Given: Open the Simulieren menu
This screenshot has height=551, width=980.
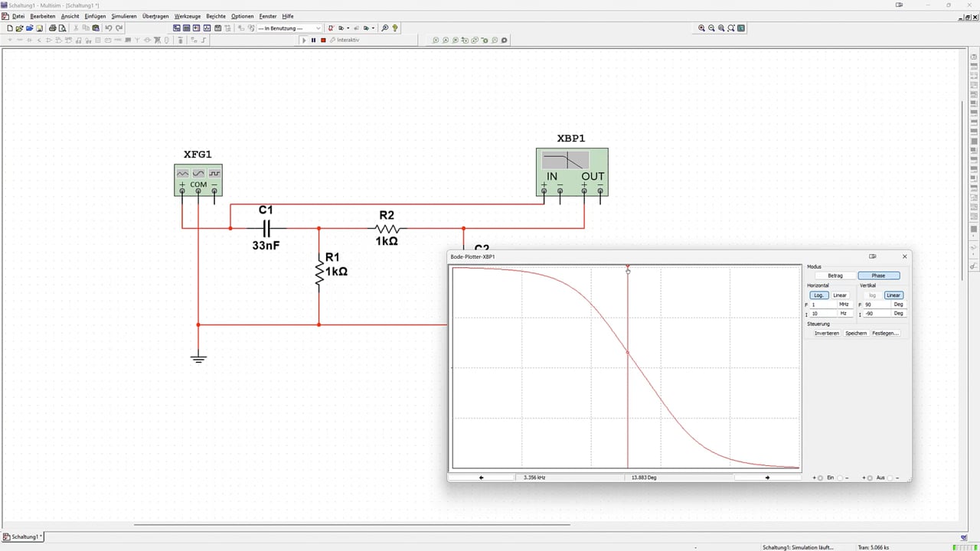Looking at the screenshot, I should click(124, 16).
